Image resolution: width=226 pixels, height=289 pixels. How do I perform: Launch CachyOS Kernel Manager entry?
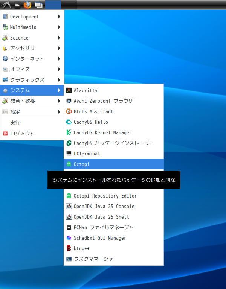coord(114,132)
